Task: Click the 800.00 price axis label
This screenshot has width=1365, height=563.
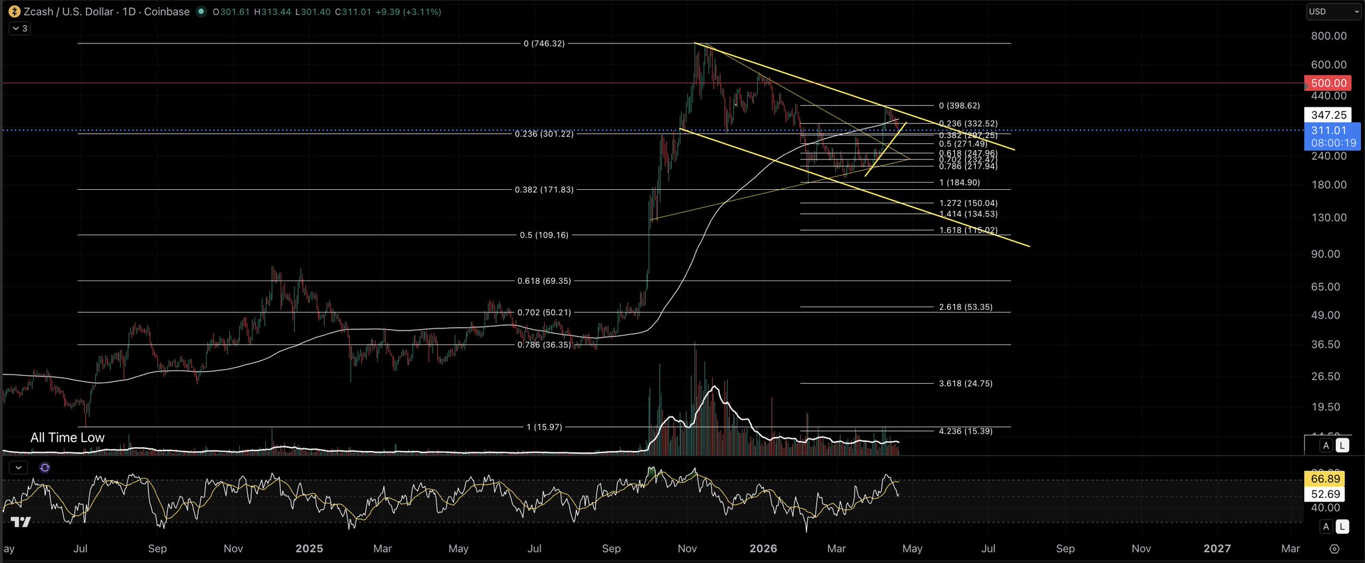Action: [x=1328, y=36]
